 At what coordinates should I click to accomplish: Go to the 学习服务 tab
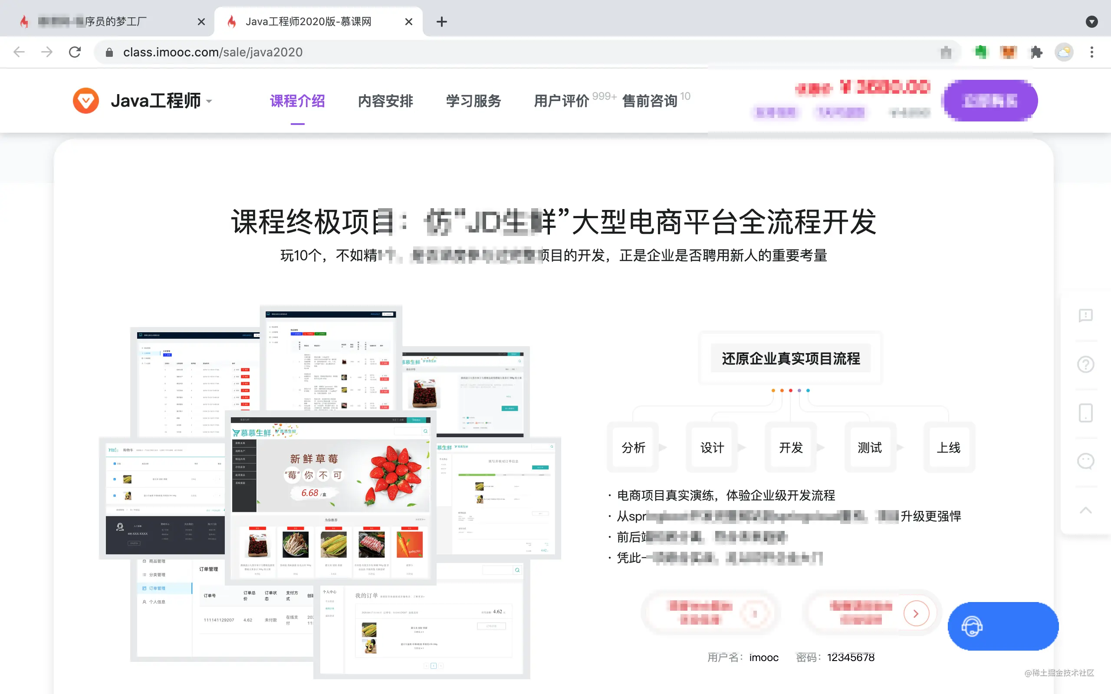(474, 101)
